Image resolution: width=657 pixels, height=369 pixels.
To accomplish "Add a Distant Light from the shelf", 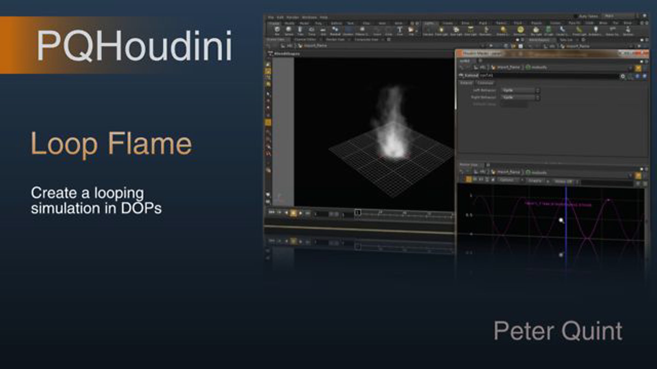I will (x=503, y=31).
